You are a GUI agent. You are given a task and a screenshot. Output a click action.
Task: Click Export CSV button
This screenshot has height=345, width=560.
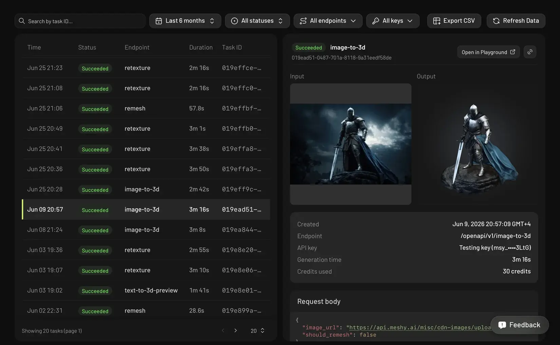(x=454, y=21)
